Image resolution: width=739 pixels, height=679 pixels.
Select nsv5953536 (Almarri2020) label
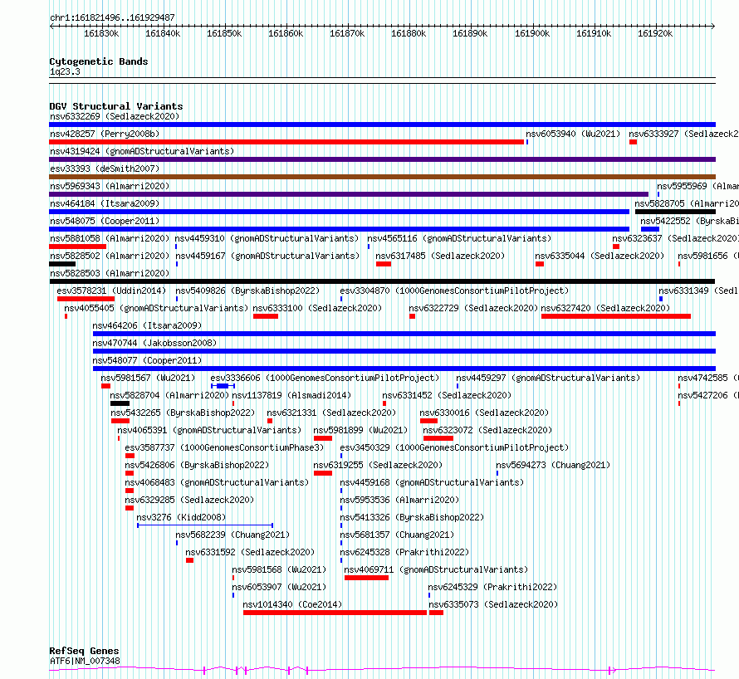pos(399,500)
